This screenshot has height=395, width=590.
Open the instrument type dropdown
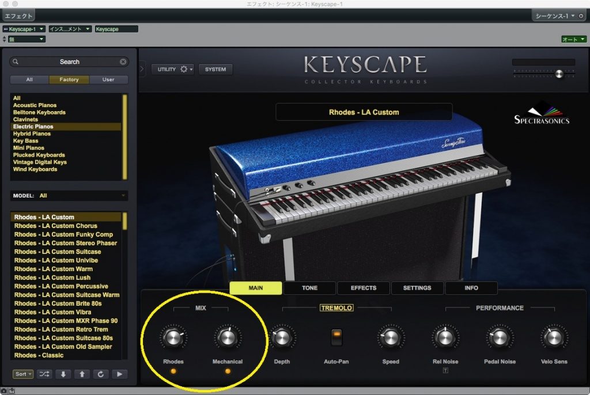pyautogui.click(x=70, y=29)
